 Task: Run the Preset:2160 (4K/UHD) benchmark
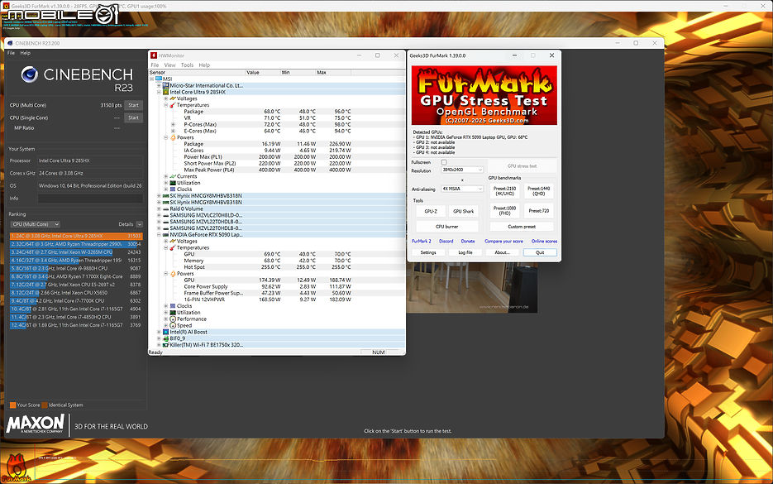pos(505,191)
